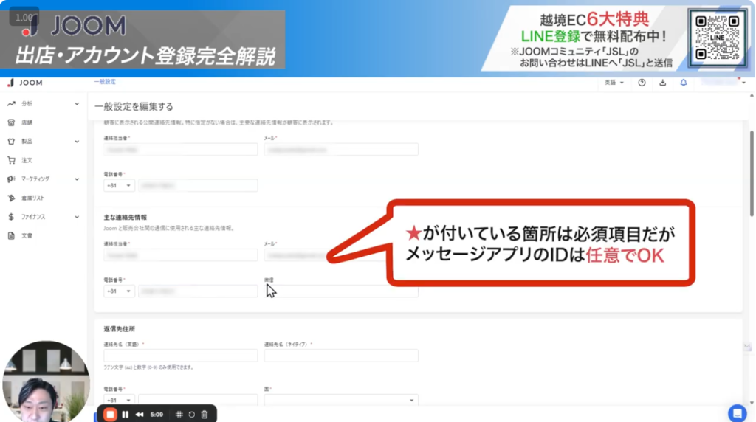Rewind the recording
The height and width of the screenshot is (422, 756).
(x=139, y=414)
